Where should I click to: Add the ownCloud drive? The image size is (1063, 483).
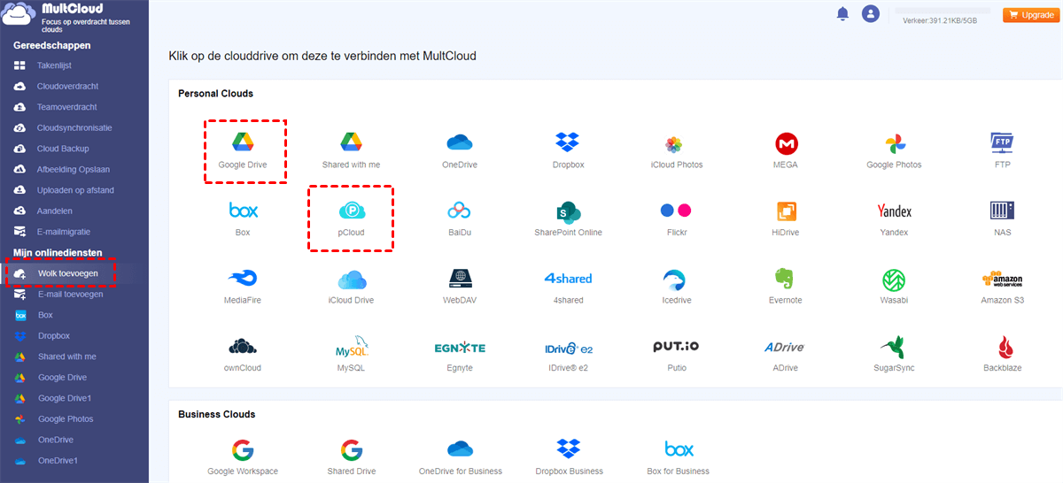(243, 346)
